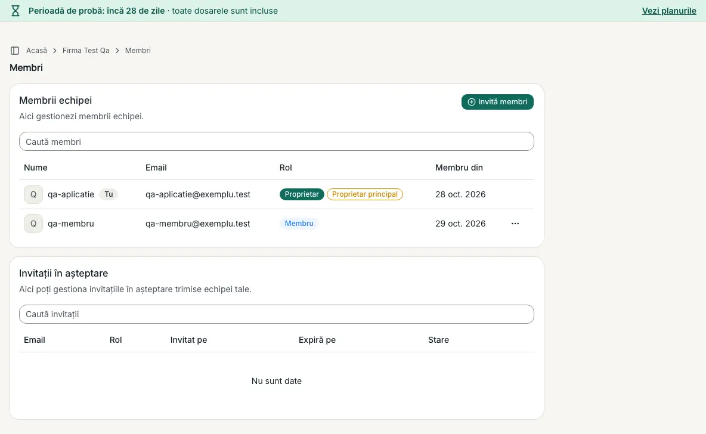
Task: Click the date 29 oct. 2026
Action: click(x=460, y=224)
